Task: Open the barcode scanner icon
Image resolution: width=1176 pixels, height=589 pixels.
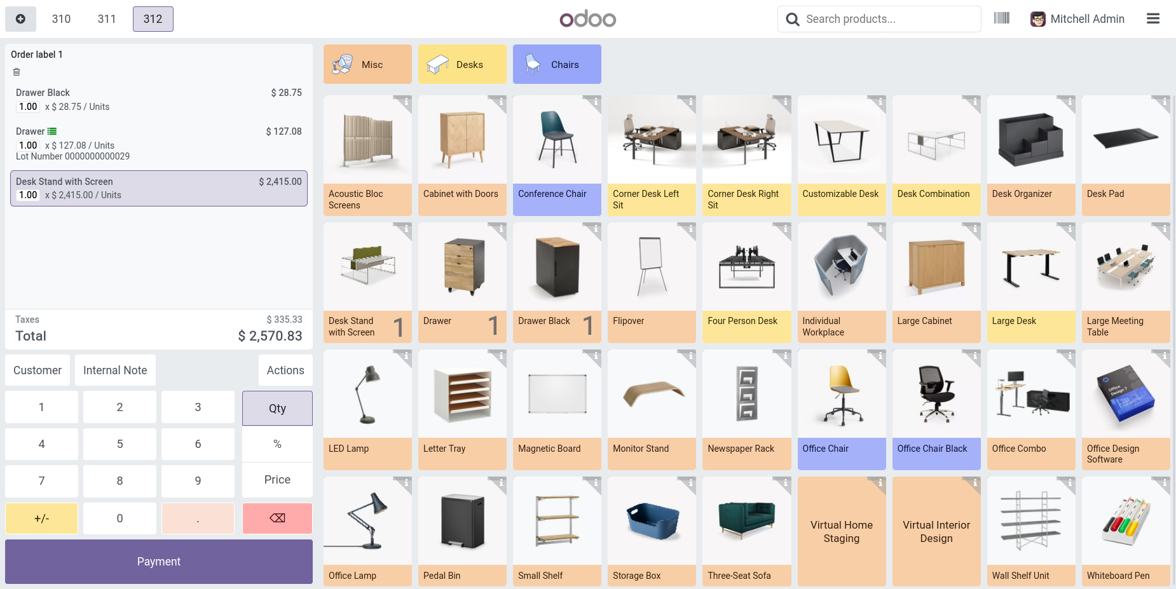Action: (1002, 18)
